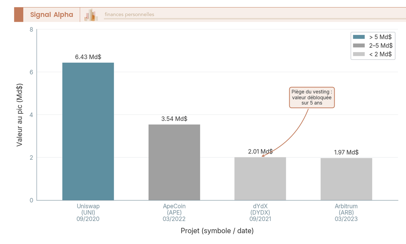Click the Projet (symbole / date) axis title
406x244 pixels.
[217, 231]
